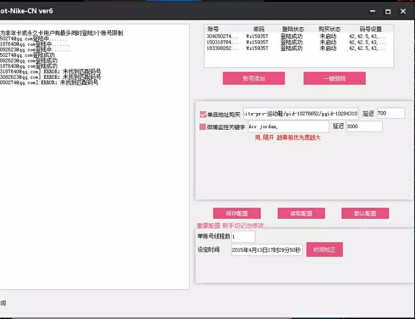Click the 账号添加 button
This screenshot has width=415, height=319.
tap(254, 78)
